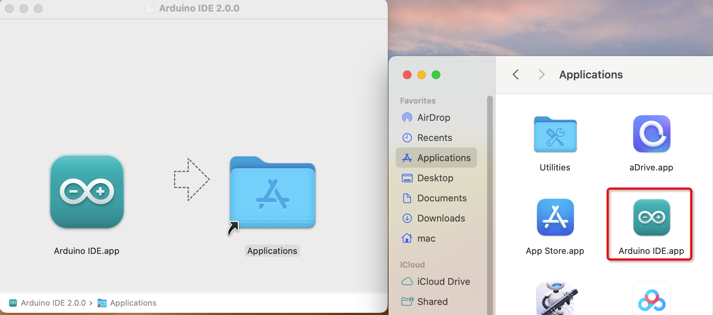The width and height of the screenshot is (713, 315).
Task: Open Documents in Finder sidebar
Action: point(436,198)
